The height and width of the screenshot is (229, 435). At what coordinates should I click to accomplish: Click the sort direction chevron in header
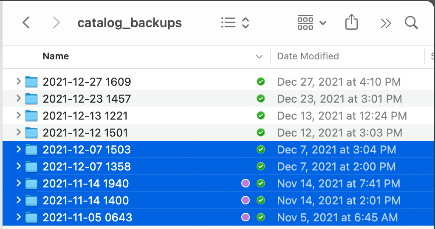pos(259,57)
